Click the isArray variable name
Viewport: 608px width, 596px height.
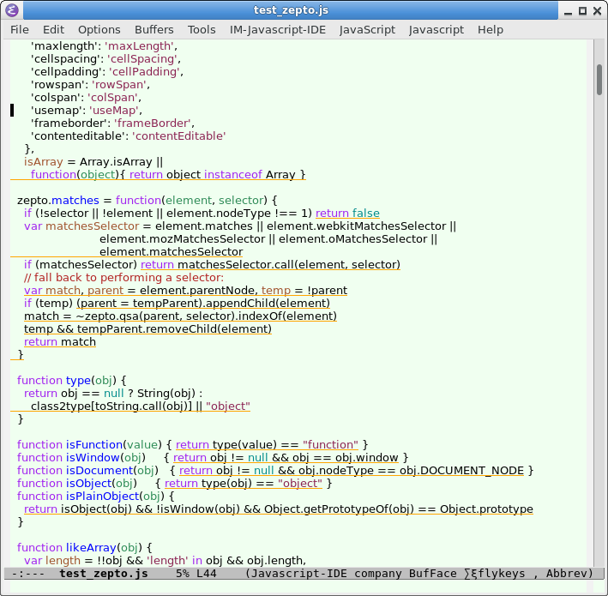pos(44,162)
